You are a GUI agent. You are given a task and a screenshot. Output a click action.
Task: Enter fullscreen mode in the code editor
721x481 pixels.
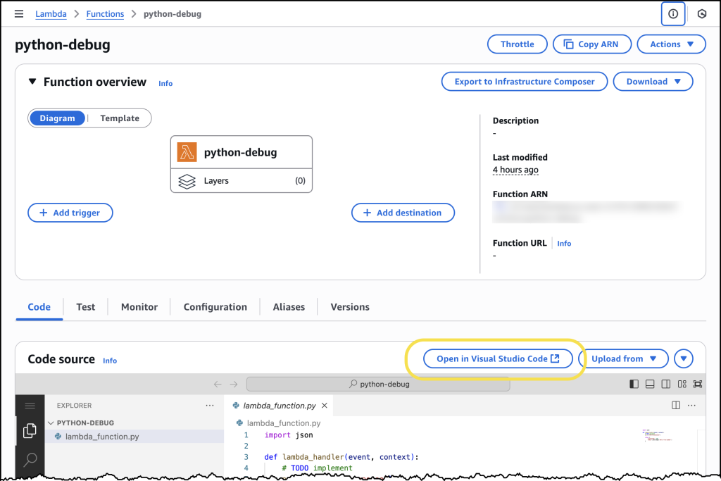(697, 384)
